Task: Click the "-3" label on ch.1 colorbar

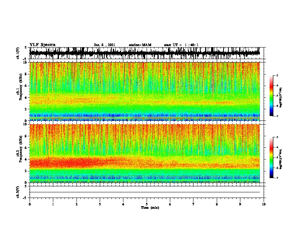Action: [x=277, y=76]
